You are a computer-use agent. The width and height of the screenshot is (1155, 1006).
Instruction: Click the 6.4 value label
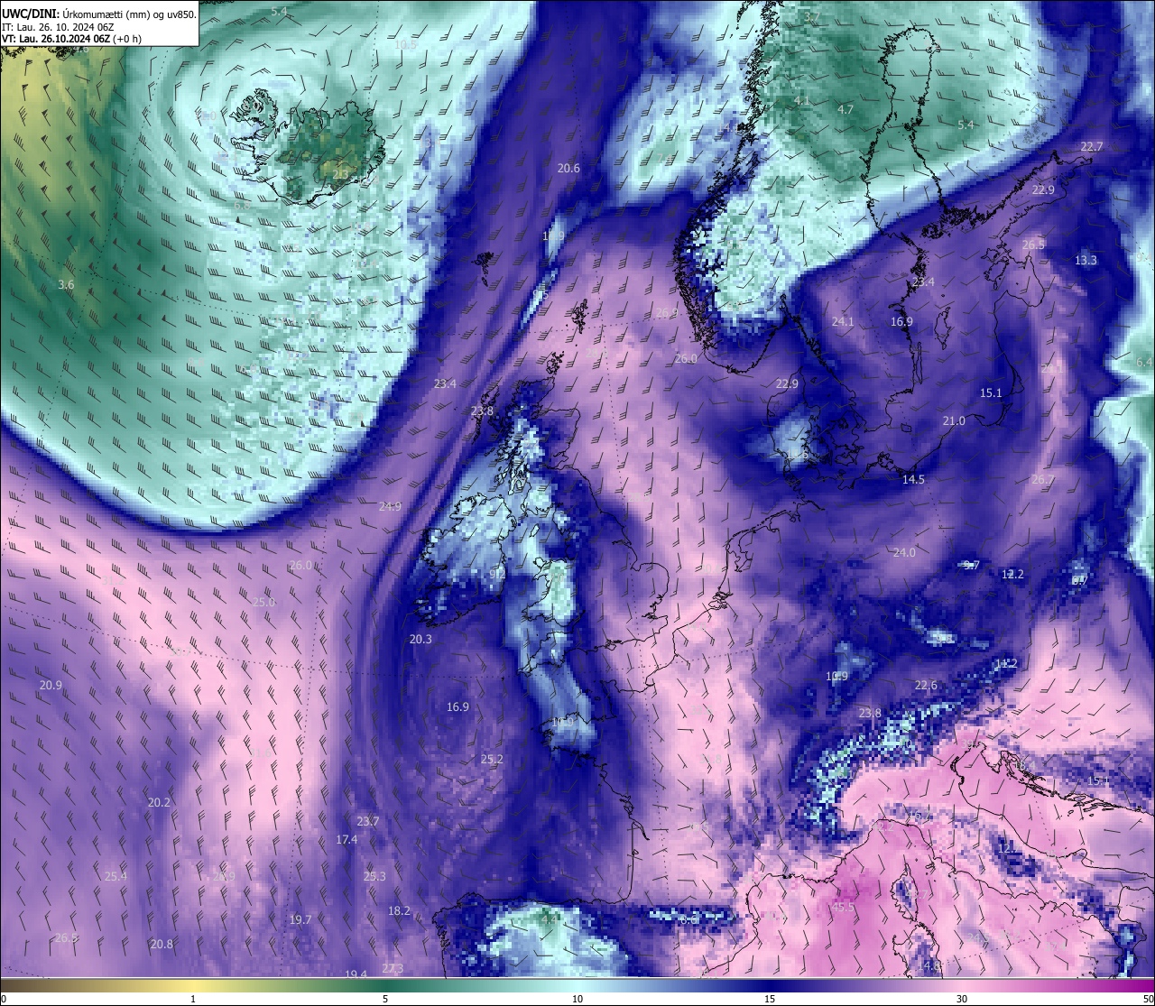tap(1144, 363)
